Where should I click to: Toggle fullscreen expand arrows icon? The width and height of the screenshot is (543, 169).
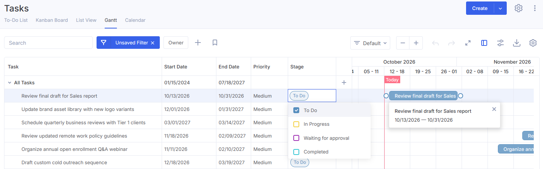click(468, 43)
